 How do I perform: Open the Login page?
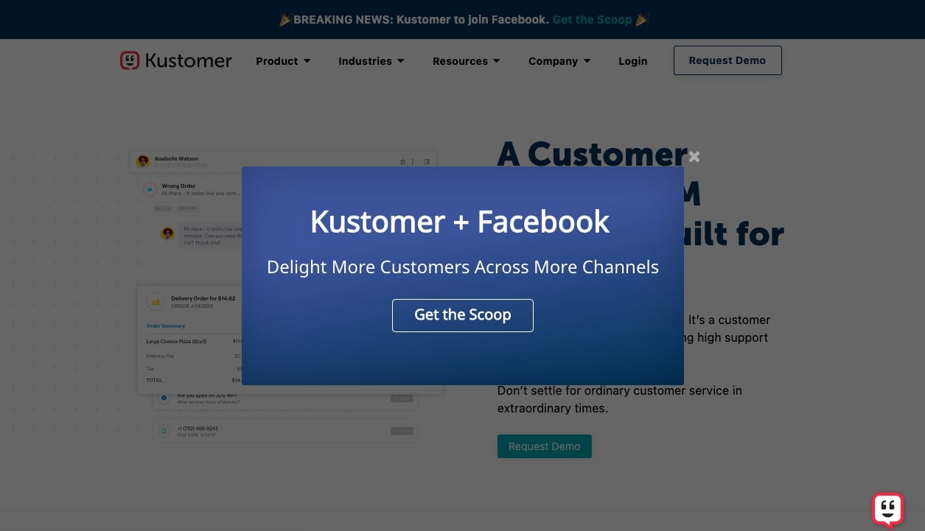click(x=632, y=61)
